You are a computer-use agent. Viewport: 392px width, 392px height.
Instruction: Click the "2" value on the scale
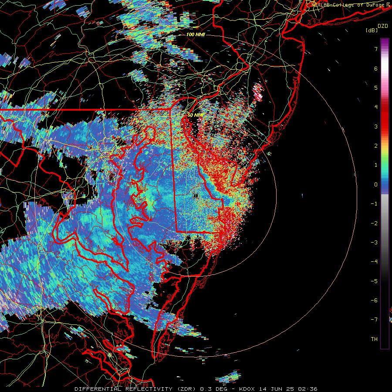click(376, 146)
